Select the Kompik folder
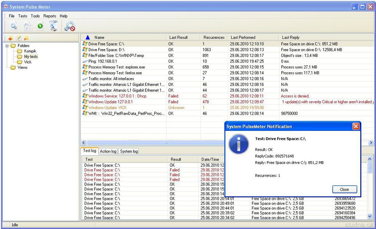 click(30, 51)
